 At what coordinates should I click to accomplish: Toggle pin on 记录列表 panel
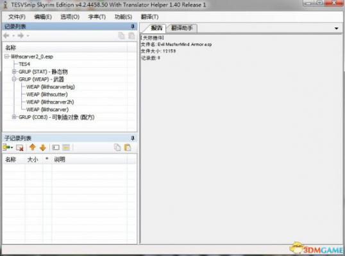tap(133, 27)
